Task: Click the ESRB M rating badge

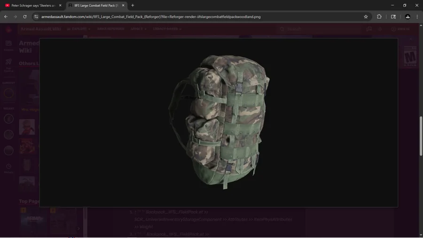Action: [x=410, y=56]
